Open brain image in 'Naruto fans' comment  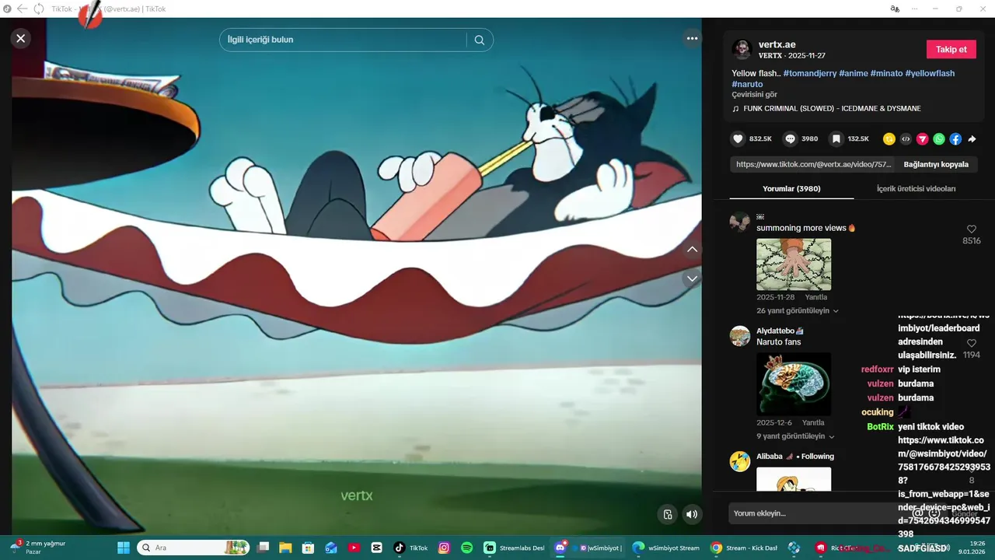[794, 384]
